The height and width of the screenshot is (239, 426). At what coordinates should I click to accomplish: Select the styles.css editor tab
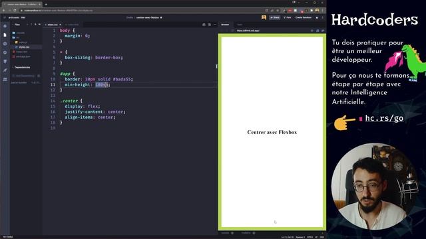(53, 25)
